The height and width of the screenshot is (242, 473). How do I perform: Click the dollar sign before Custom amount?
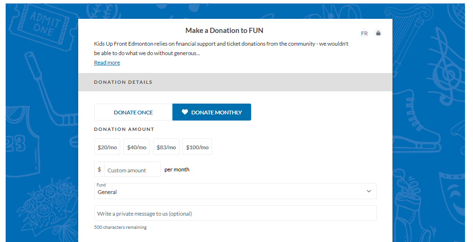99,169
